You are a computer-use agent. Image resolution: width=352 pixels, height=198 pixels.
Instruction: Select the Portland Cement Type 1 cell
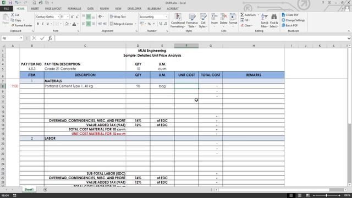coord(85,86)
